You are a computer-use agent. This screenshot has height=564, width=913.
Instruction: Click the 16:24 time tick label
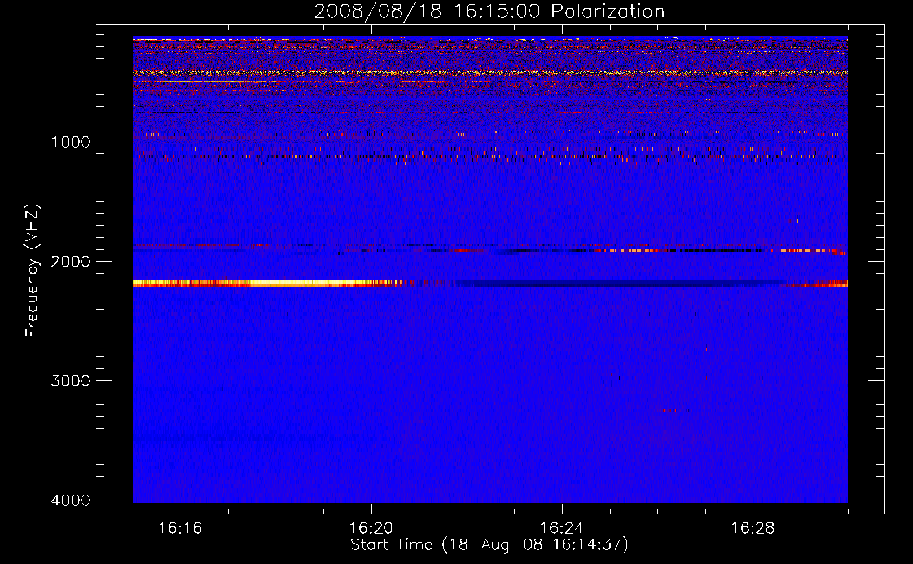point(562,528)
